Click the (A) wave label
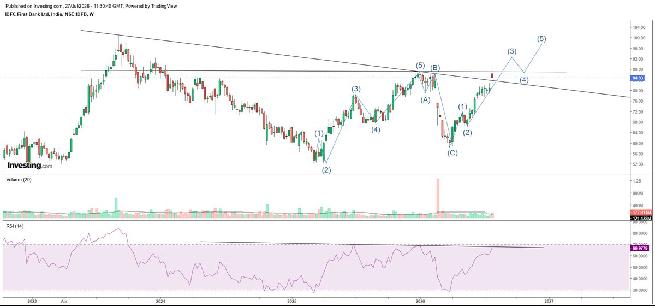The width and height of the screenshot is (655, 306). click(425, 99)
